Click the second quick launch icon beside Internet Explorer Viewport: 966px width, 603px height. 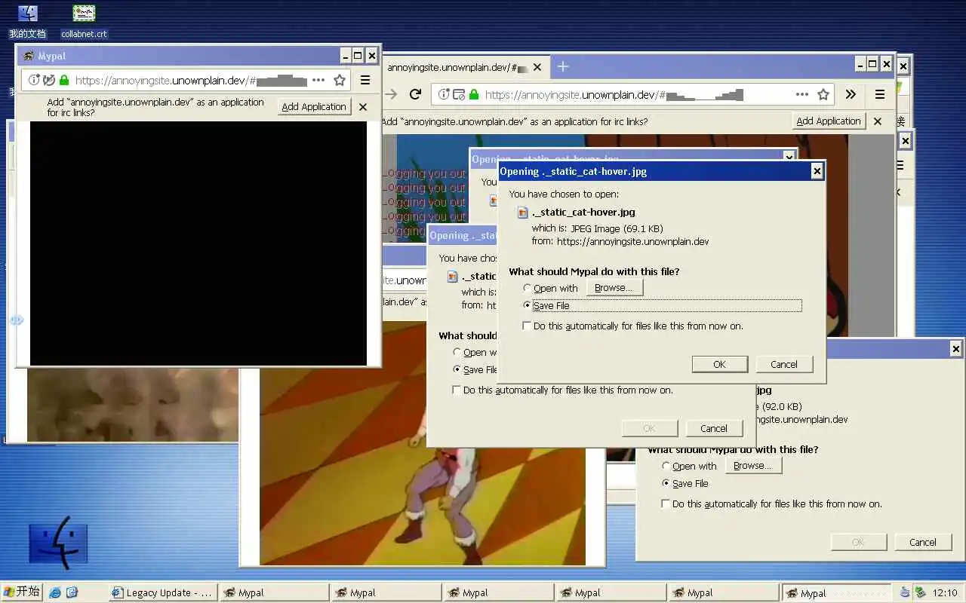click(72, 593)
